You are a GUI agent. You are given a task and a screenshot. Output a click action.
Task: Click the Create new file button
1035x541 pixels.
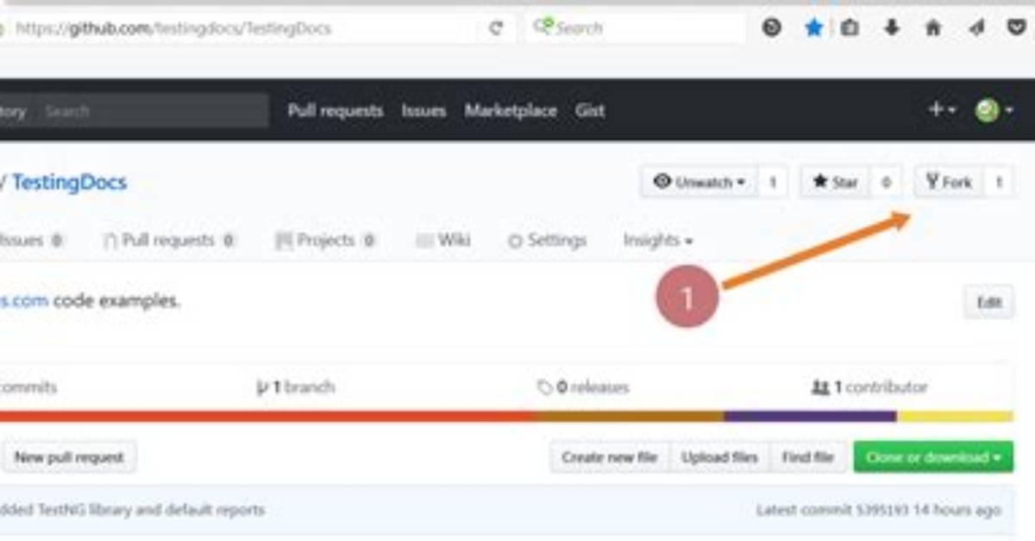[x=610, y=457]
